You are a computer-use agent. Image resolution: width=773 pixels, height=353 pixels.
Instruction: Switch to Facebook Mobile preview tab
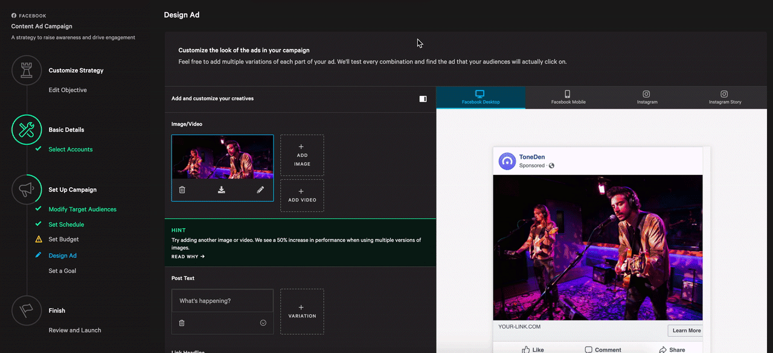pyautogui.click(x=568, y=97)
